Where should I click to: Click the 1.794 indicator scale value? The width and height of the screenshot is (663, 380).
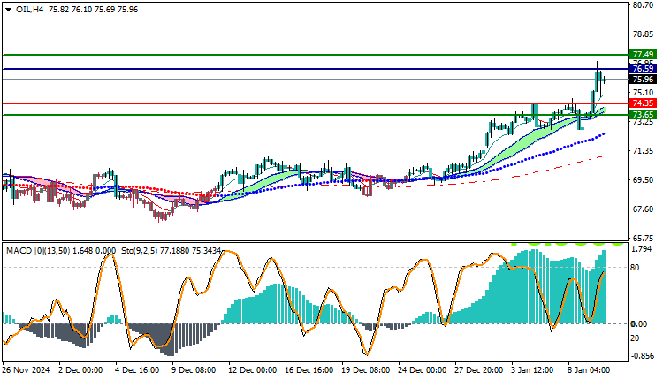pos(641,249)
